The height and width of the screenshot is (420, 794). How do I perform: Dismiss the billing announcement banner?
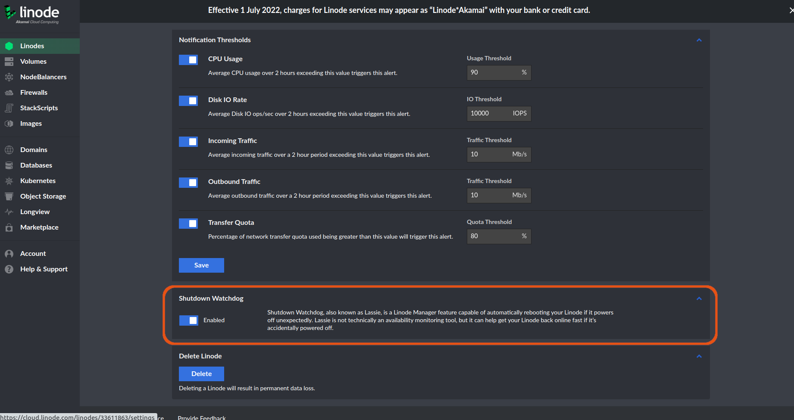click(791, 10)
